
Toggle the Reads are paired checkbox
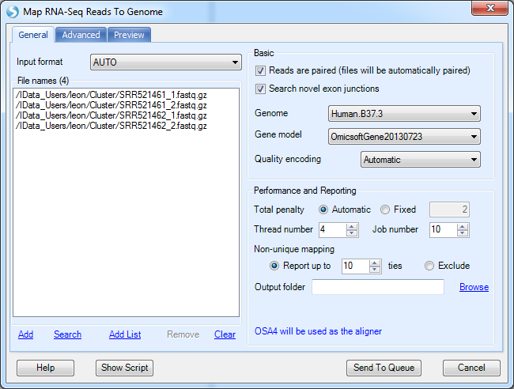tap(261, 71)
